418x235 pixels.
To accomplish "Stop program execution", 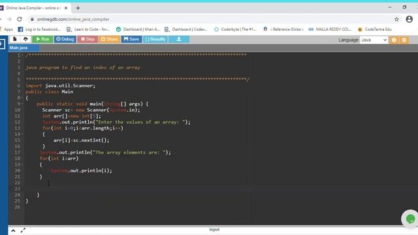I will [x=88, y=39].
